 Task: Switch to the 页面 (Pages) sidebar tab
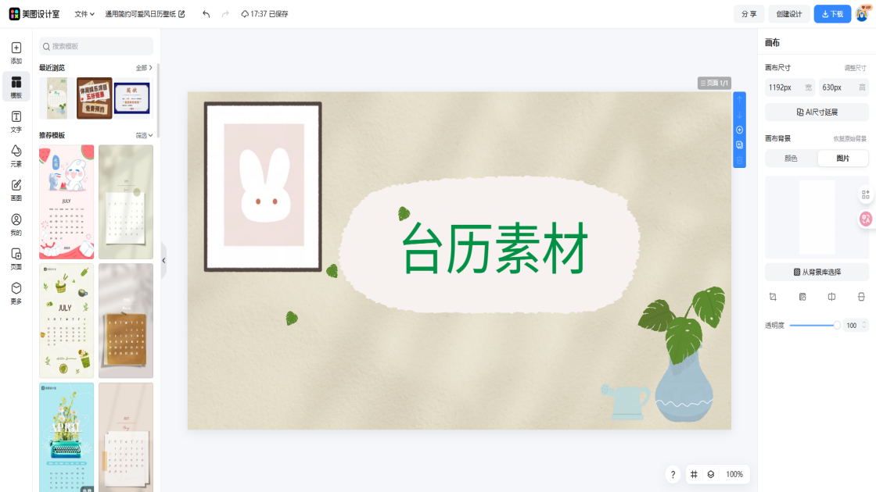16,258
